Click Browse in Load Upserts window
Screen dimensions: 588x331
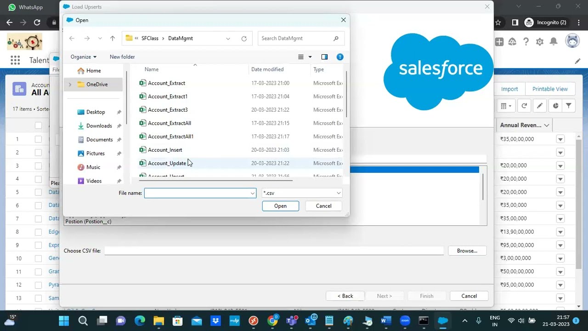coord(467,251)
